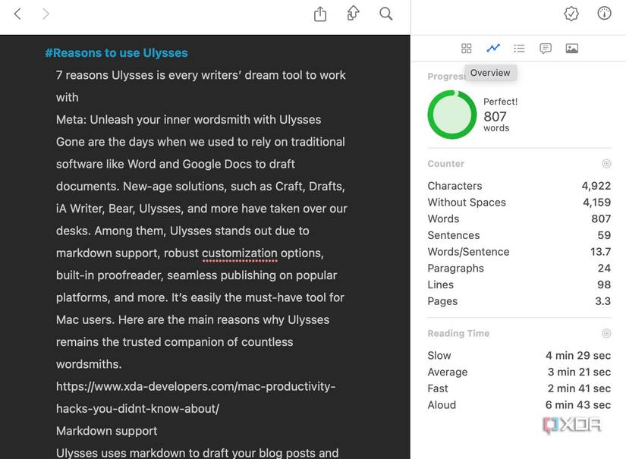Click the green word goal ring
The height and width of the screenshot is (459, 626).
[x=452, y=115]
